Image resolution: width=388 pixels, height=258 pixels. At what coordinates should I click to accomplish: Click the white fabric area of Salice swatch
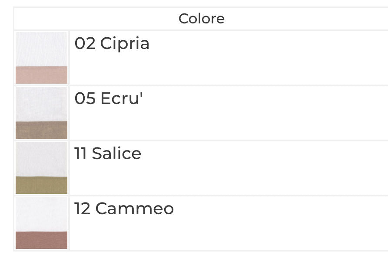tap(41, 159)
